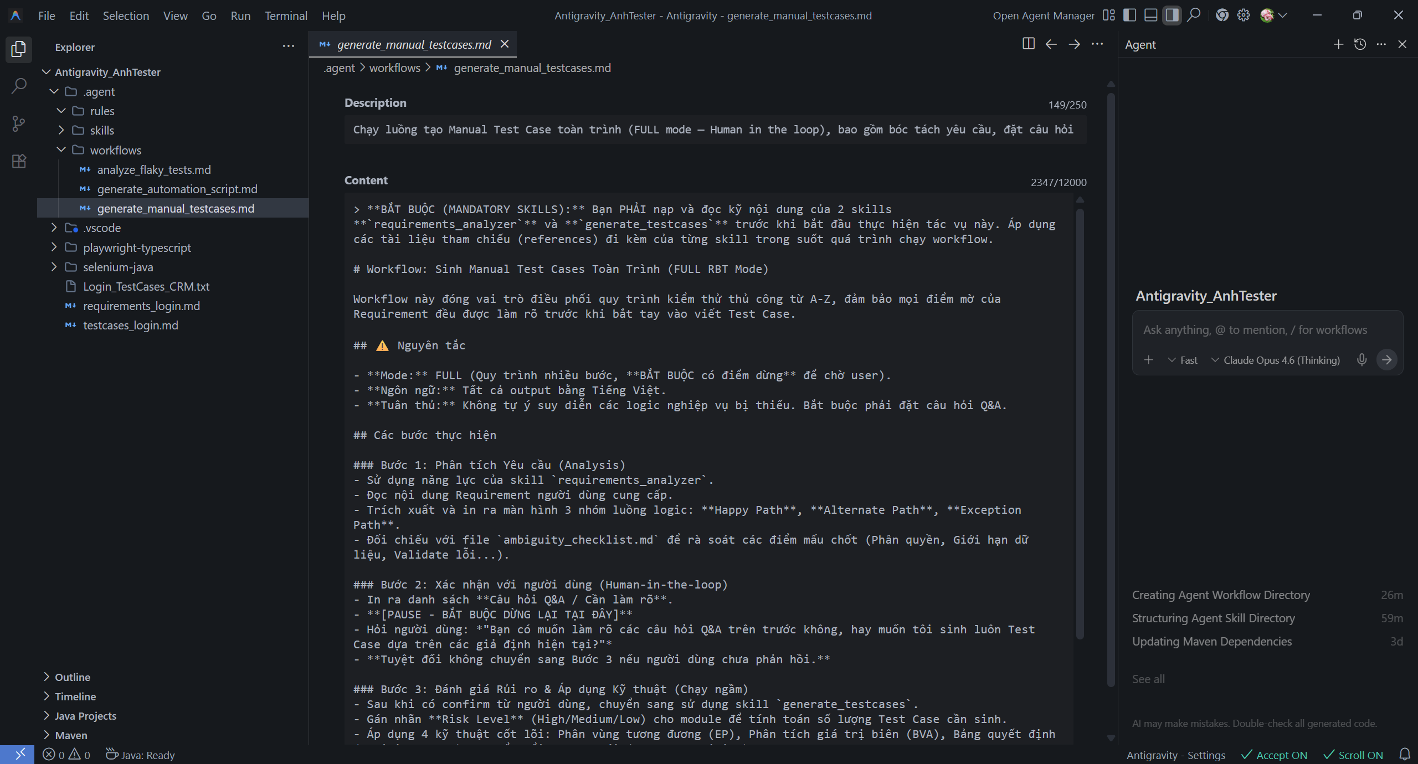The image size is (1418, 764).
Task: Open the Search view in activity bar
Action: (19, 86)
